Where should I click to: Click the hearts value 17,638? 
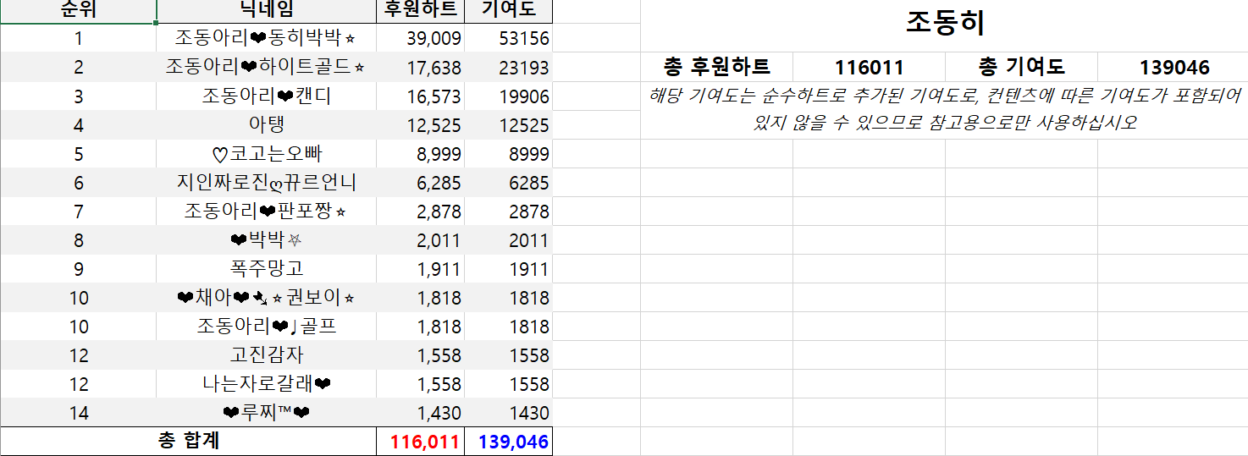click(x=421, y=67)
